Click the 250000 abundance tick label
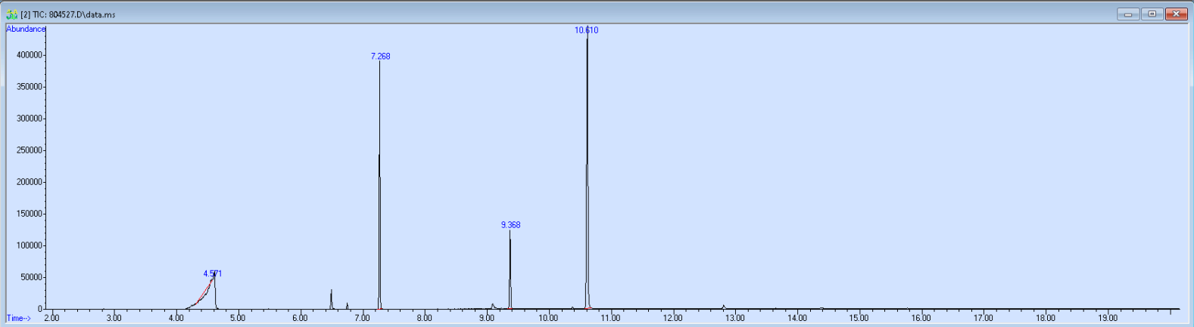The height and width of the screenshot is (327, 1194). [30, 150]
